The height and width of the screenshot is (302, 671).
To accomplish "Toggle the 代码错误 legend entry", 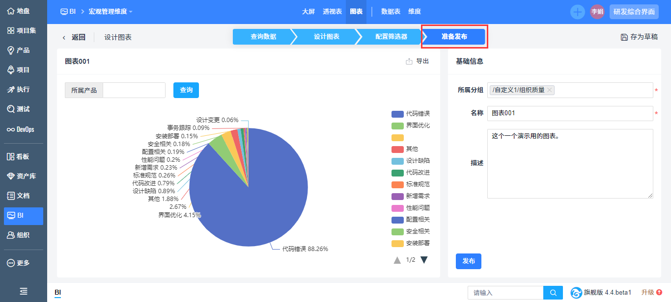I will 411,114.
